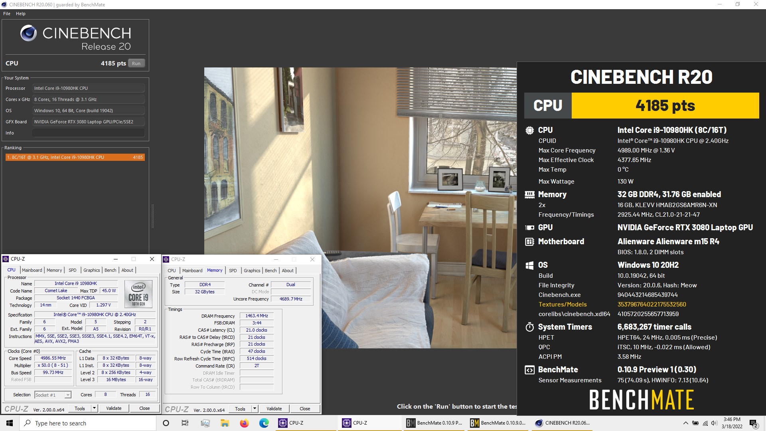766x431 pixels.
Task: Click the rendered room scene image
Action: click(x=360, y=208)
